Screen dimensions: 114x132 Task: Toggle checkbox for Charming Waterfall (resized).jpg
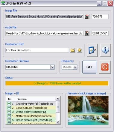(9, 103)
